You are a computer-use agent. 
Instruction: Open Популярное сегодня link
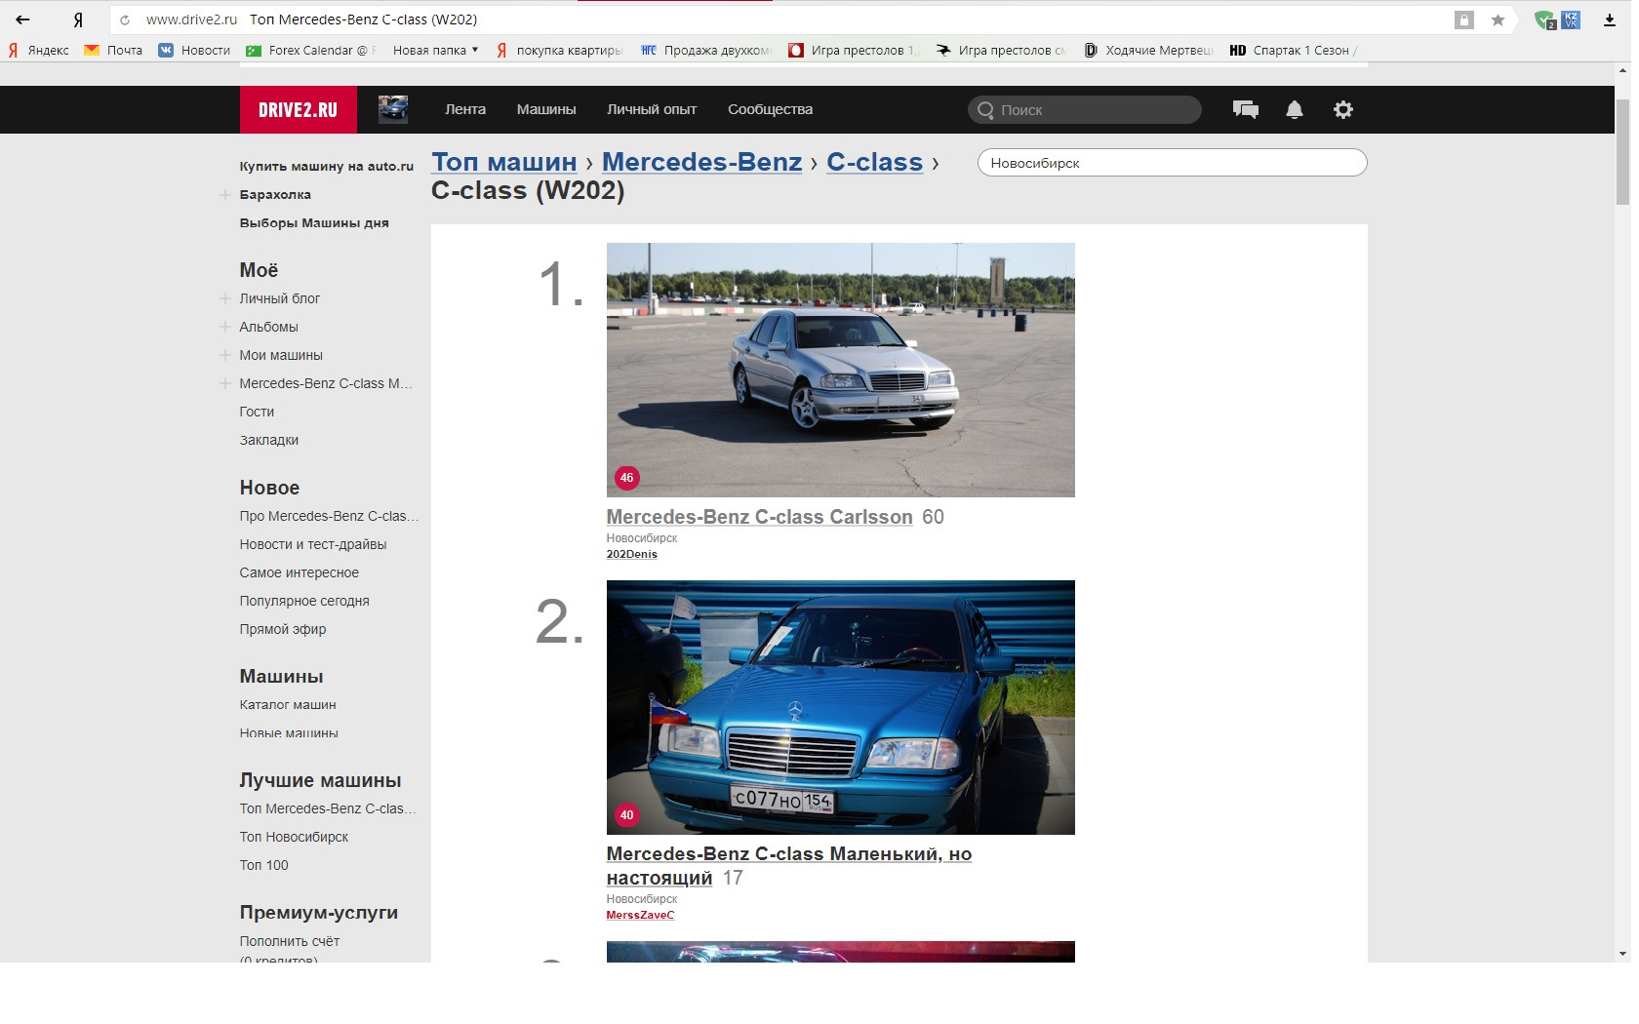304,601
